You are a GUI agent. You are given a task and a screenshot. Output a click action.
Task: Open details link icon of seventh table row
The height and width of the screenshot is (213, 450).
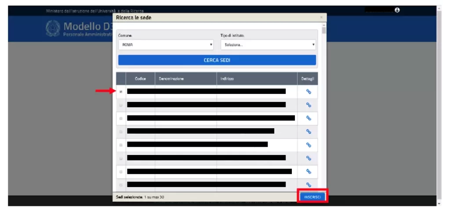pos(308,171)
